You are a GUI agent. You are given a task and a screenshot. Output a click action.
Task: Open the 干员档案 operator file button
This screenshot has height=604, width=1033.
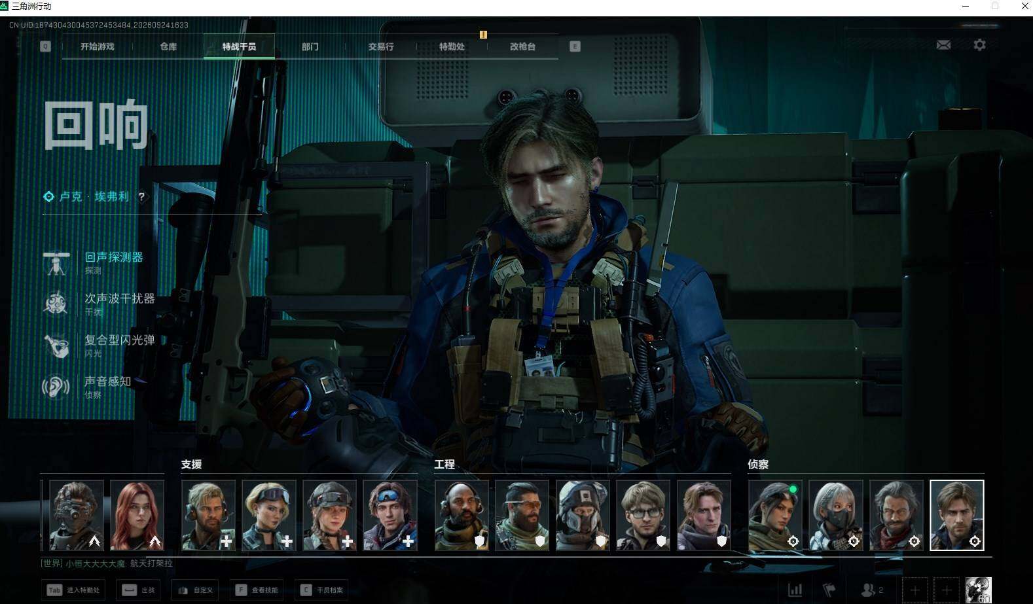pos(321,590)
